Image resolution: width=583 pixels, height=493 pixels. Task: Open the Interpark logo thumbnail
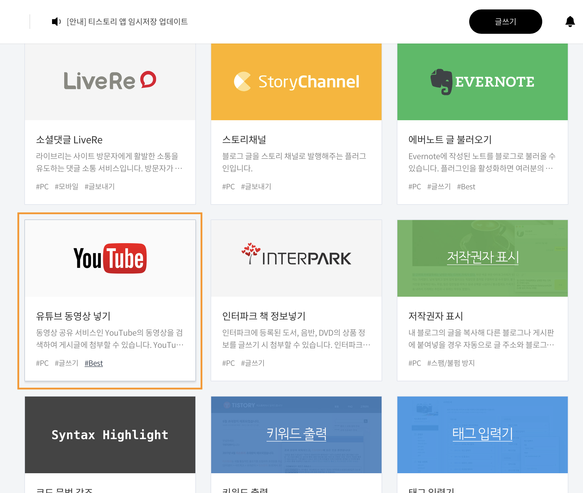(296, 258)
